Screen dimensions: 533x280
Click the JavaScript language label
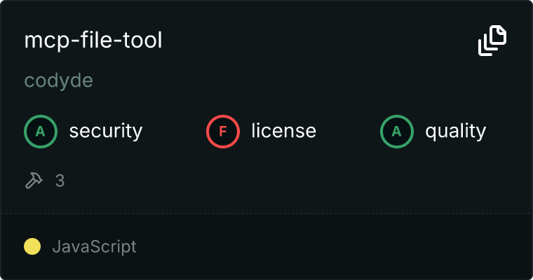click(94, 246)
